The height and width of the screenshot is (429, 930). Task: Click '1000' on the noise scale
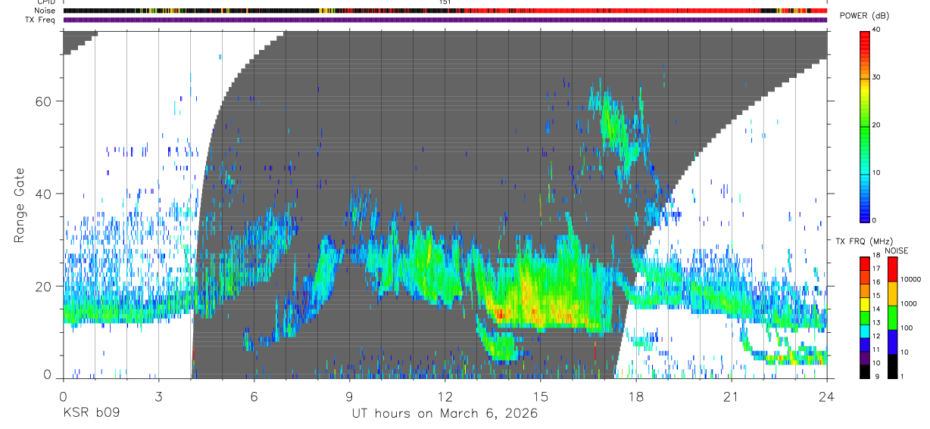909,303
